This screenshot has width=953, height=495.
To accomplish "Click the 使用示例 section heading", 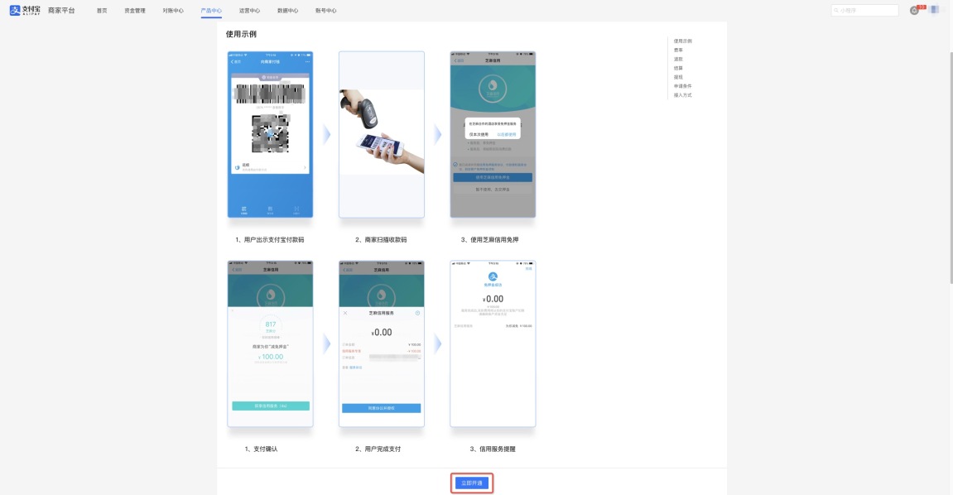I will 241,34.
